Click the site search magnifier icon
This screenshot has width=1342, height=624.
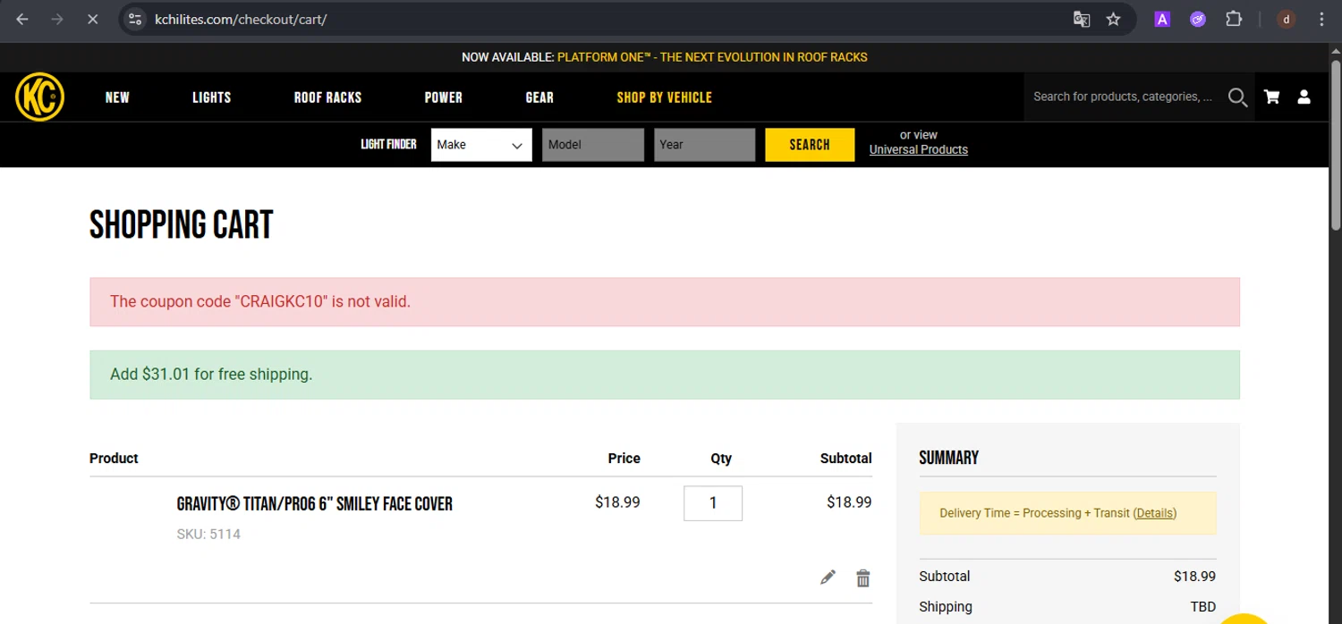click(1237, 97)
